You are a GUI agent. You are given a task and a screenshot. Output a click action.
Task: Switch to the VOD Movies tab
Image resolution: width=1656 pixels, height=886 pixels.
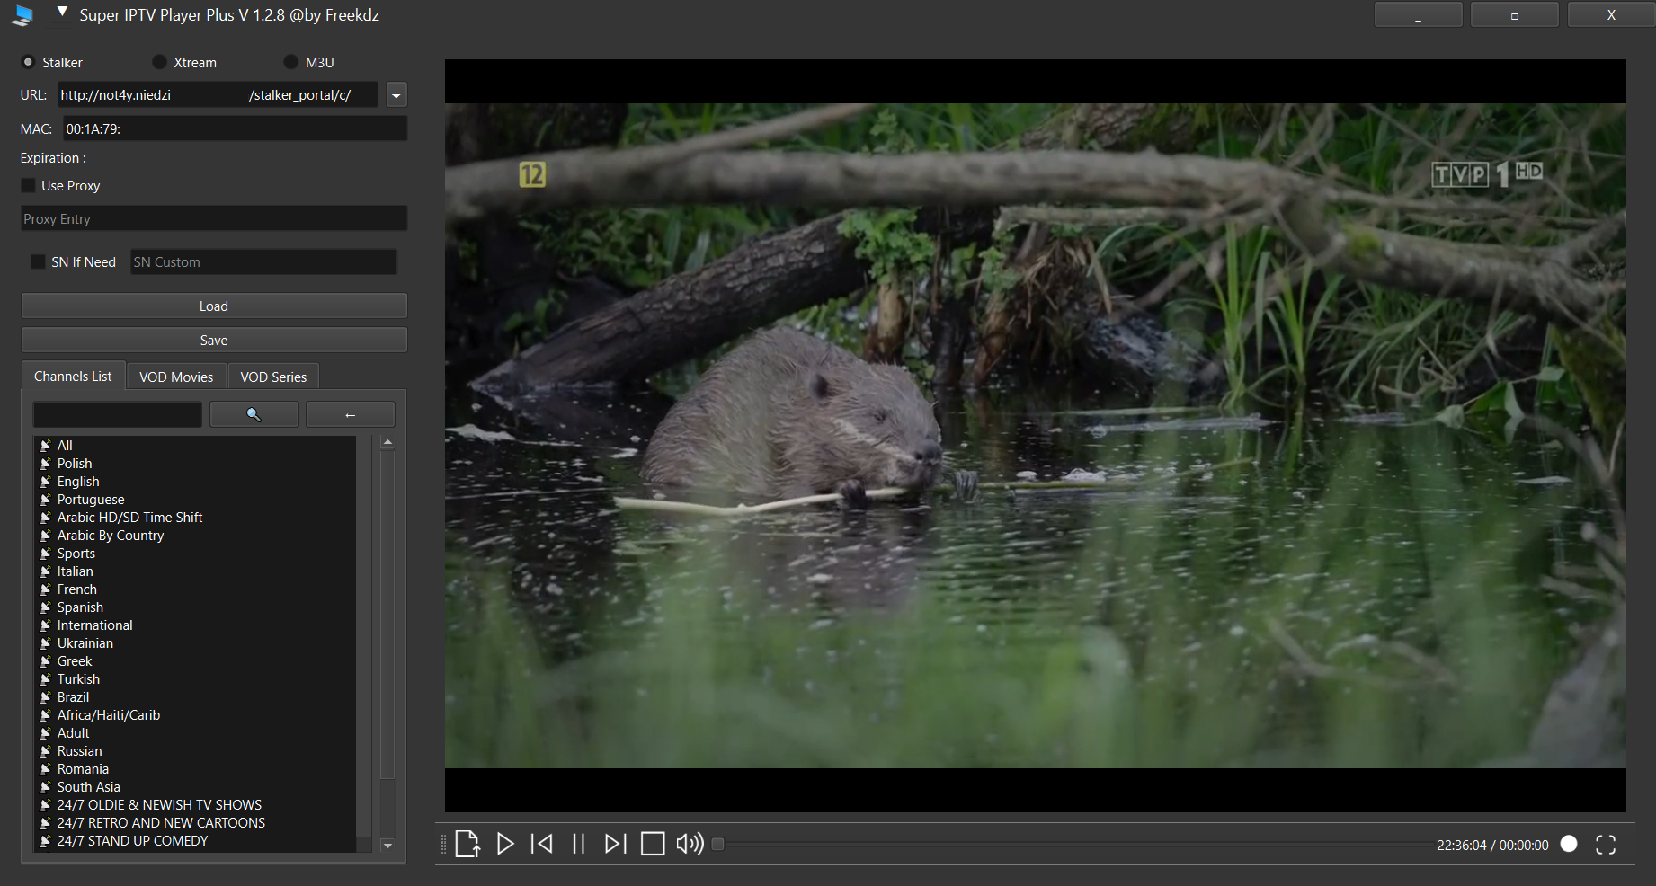tap(176, 377)
